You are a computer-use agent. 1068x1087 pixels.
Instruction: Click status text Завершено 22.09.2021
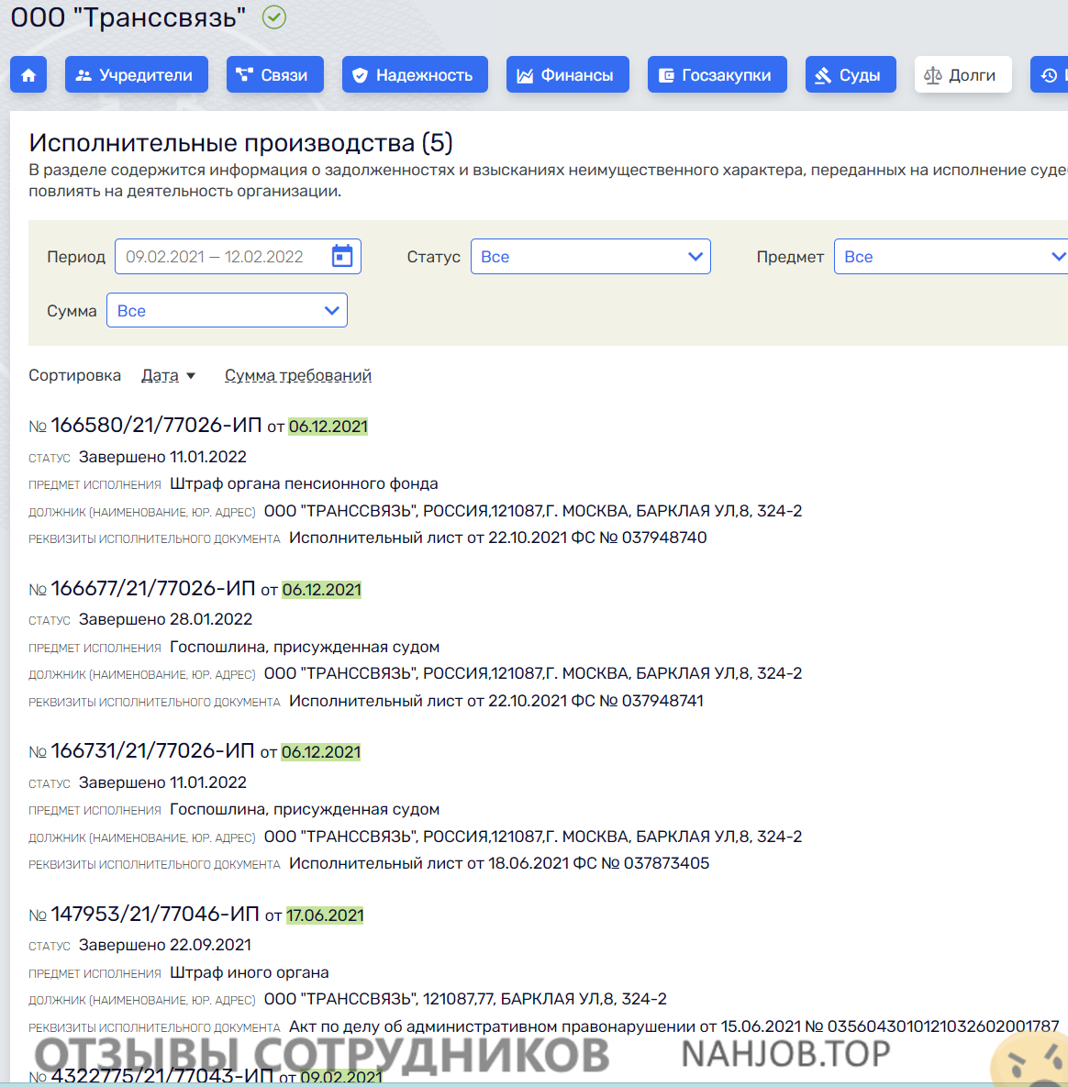click(x=165, y=945)
